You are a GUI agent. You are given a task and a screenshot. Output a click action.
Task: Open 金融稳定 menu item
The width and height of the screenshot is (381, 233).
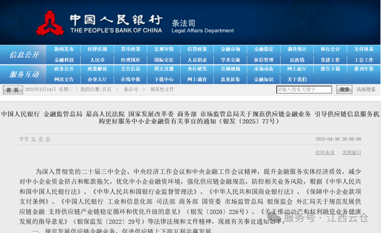point(264,49)
